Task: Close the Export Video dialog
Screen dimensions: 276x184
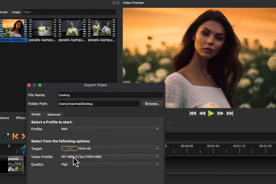Action: coord(29,85)
